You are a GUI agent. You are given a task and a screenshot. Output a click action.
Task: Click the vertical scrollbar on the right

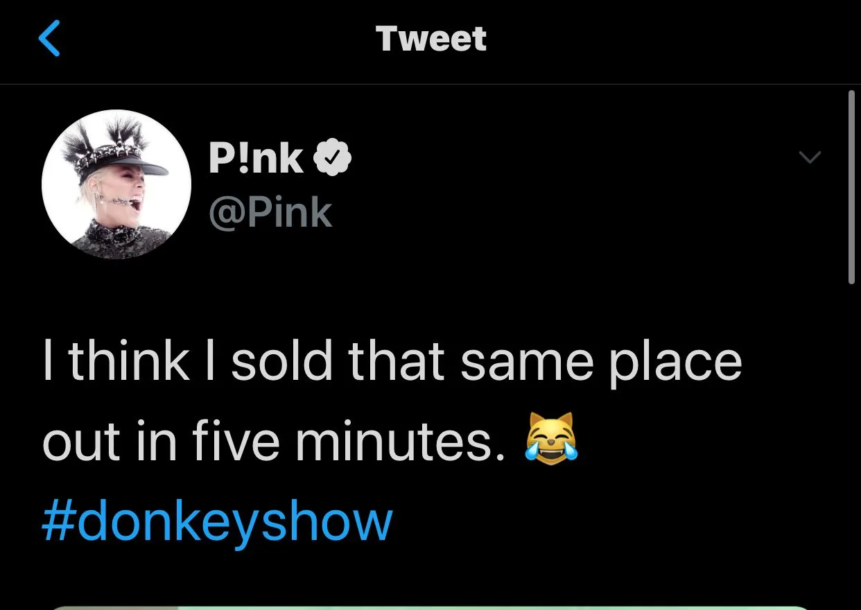click(x=852, y=187)
